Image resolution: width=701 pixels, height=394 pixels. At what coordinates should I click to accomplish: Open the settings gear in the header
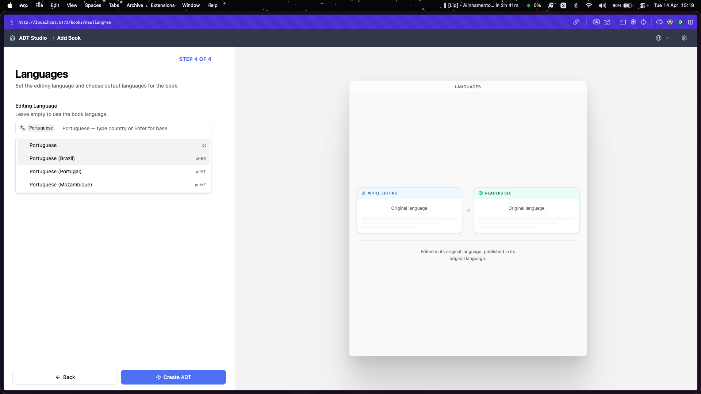(684, 38)
